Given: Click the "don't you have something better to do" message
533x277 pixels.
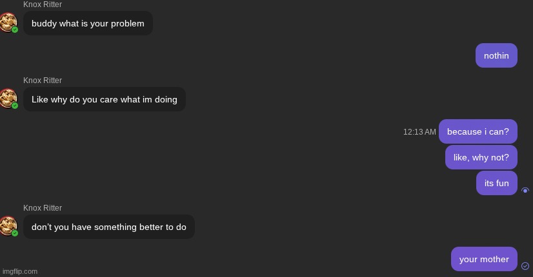Looking at the screenshot, I should pyautogui.click(x=108, y=227).
